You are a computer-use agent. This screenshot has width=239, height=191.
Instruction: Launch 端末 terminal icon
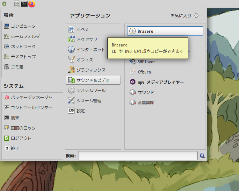point(7,118)
